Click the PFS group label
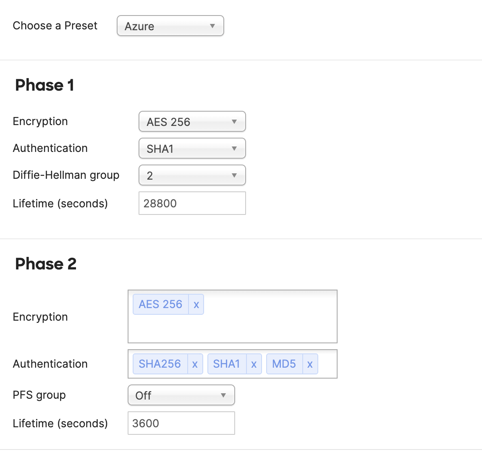The image size is (482, 460). tap(39, 395)
